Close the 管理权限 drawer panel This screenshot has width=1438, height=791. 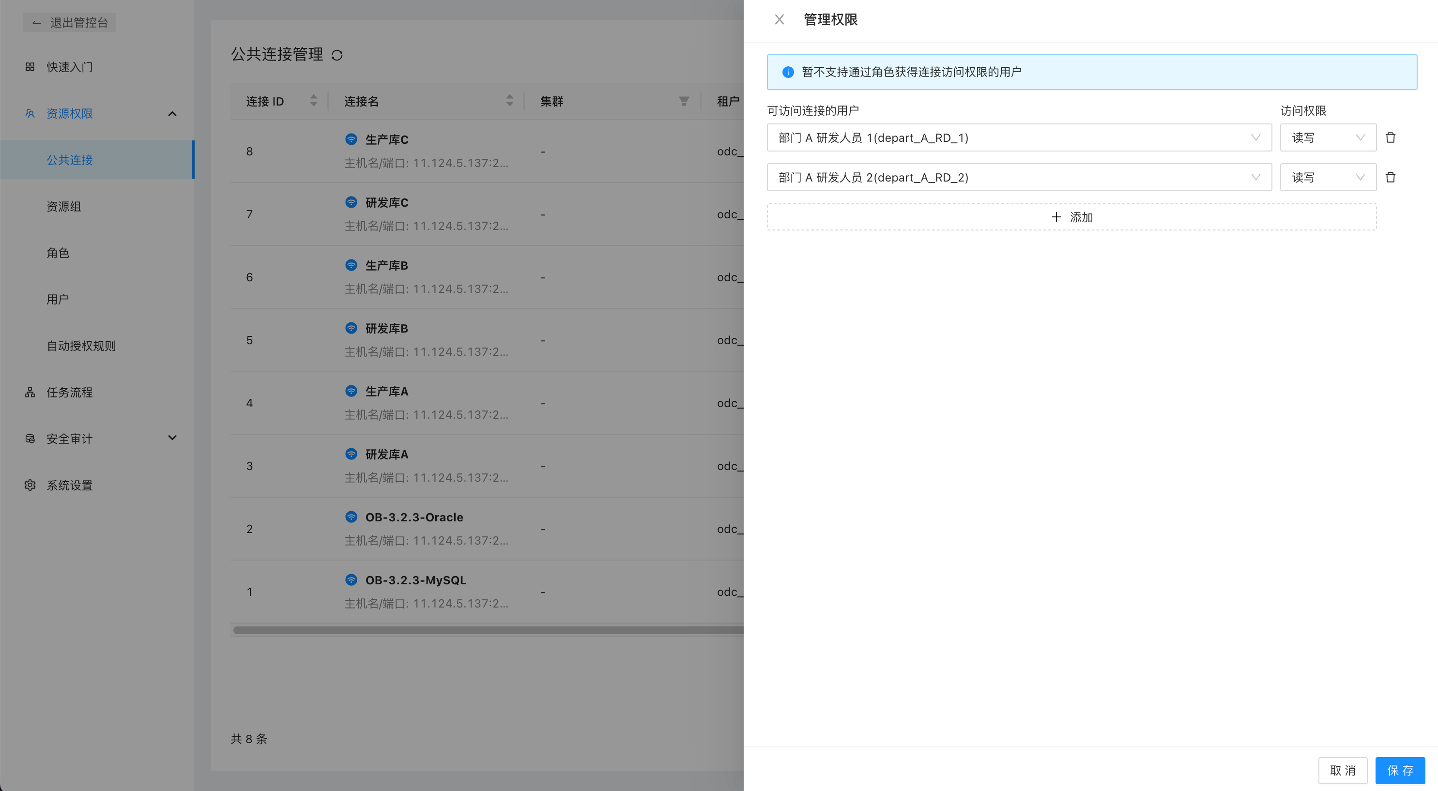tap(780, 19)
